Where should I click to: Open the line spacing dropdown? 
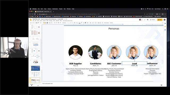tap(91, 23)
